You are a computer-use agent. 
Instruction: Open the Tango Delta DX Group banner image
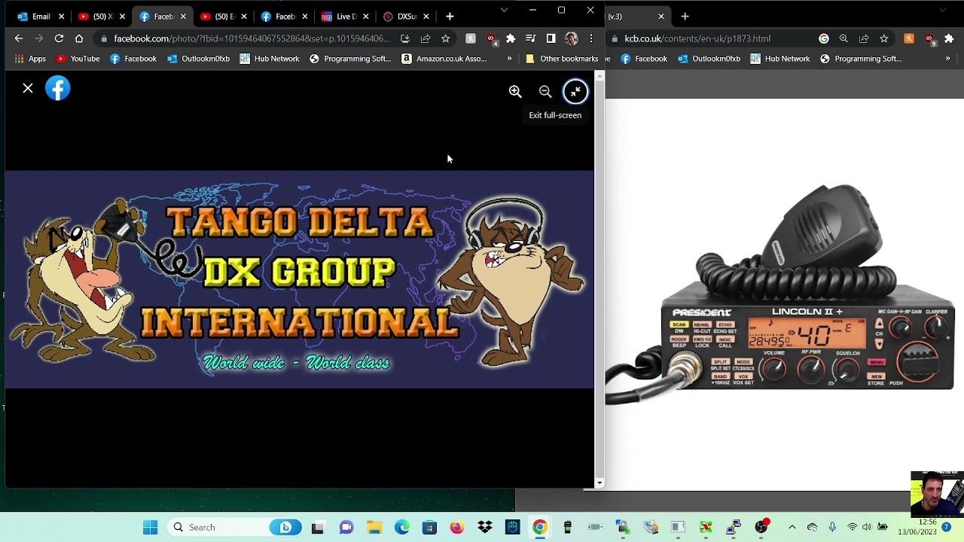tap(300, 279)
